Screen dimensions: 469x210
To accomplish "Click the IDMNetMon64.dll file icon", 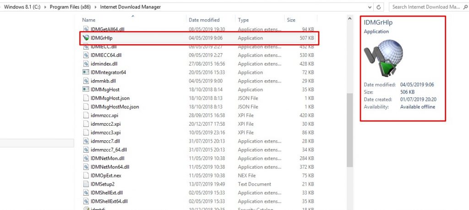I will coord(86,167).
